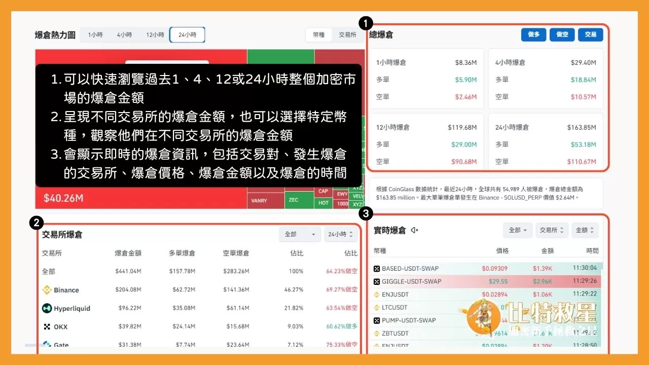The image size is (649, 365).
Task: Click the OKX exchange row name
Action: (61, 327)
